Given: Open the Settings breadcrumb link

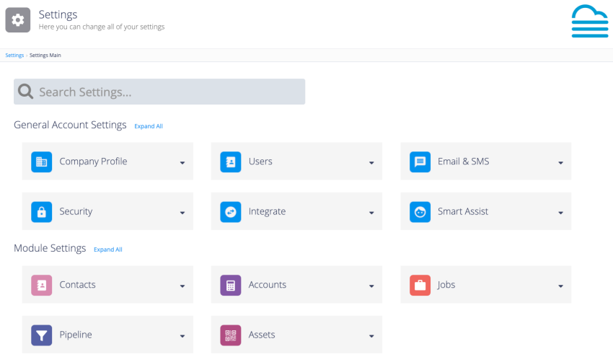Looking at the screenshot, I should pyautogui.click(x=14, y=55).
